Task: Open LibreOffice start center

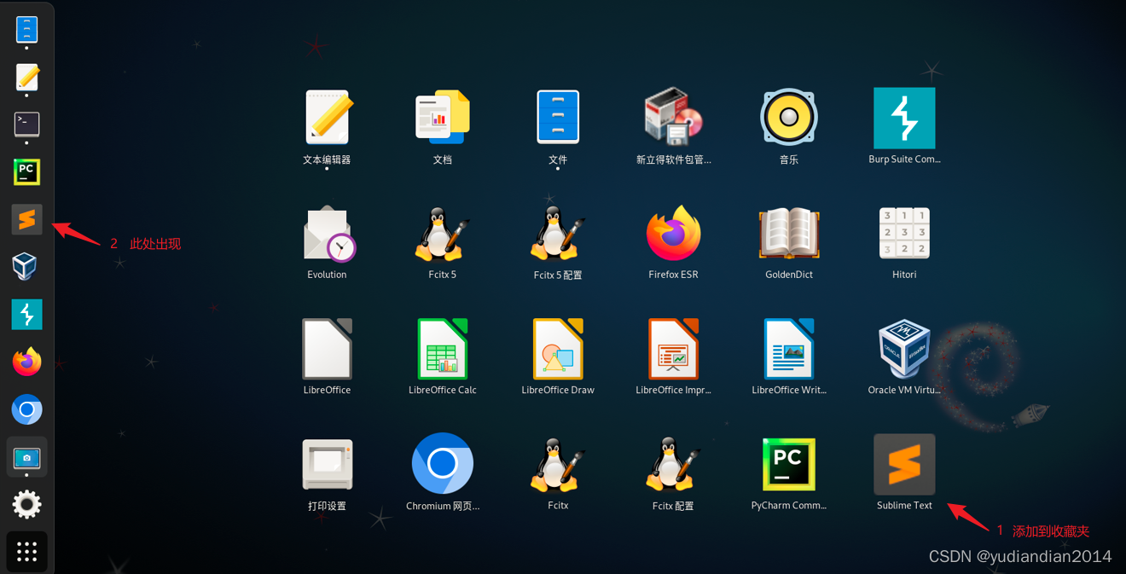Action: 328,348
